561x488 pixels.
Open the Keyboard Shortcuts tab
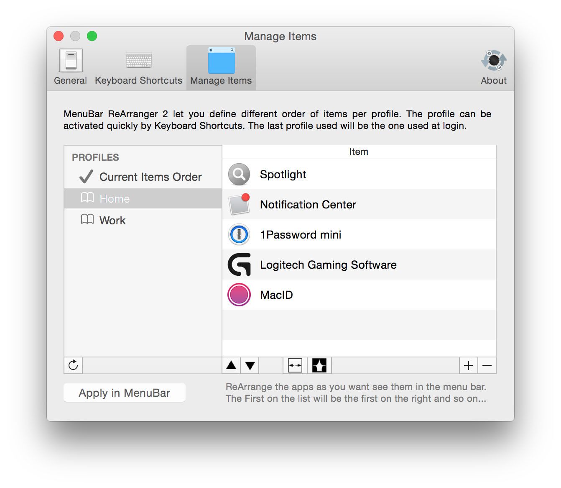click(x=138, y=66)
